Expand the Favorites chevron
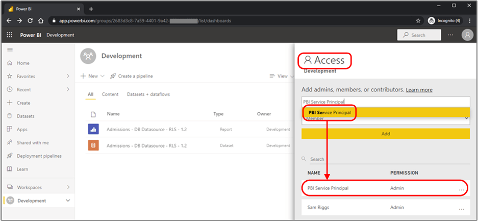The height and width of the screenshot is (221, 478). pyautogui.click(x=68, y=76)
